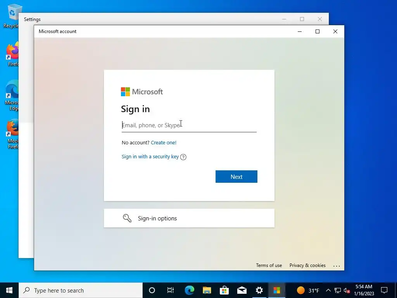Select the Firefox desktop shortcut

pyautogui.click(x=12, y=54)
